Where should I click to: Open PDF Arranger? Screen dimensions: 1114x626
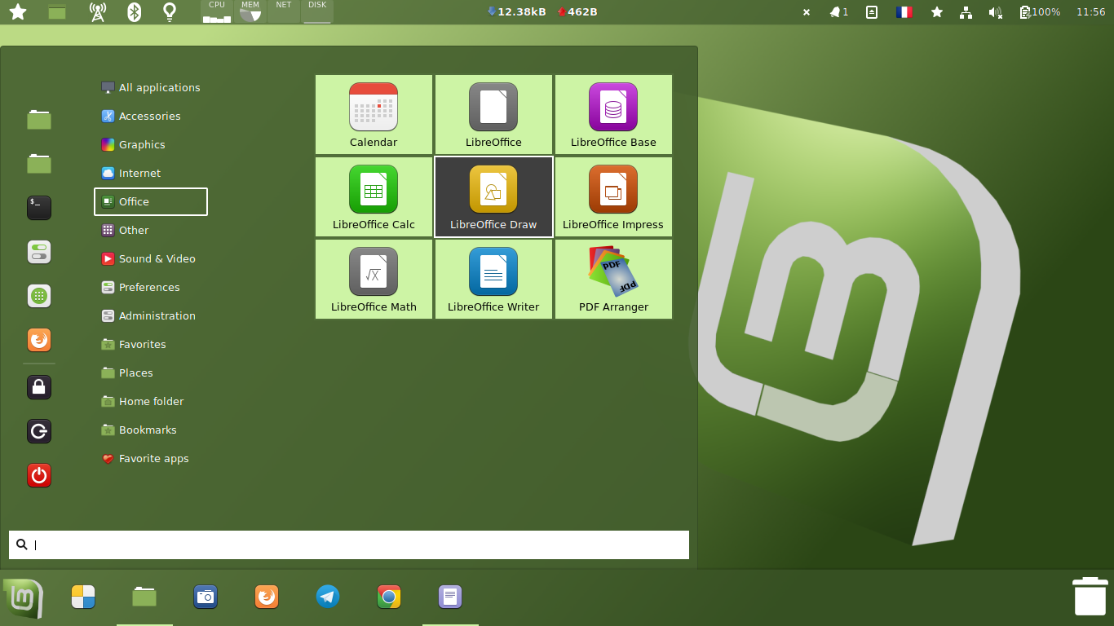tap(613, 280)
